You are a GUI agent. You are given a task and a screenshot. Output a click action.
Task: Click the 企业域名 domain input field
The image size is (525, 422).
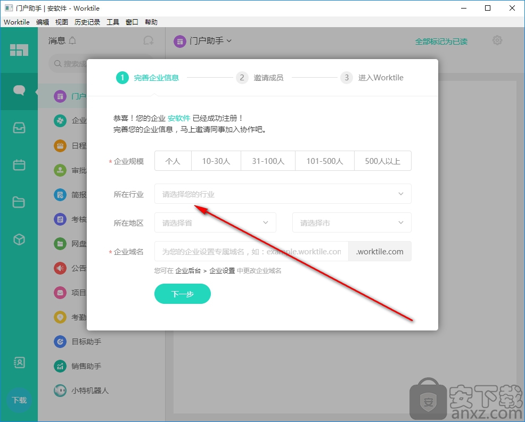[251, 251]
